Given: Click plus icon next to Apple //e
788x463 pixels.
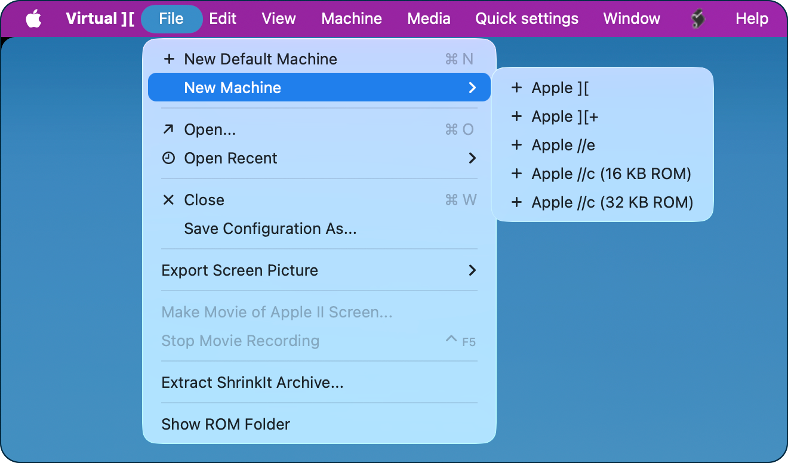Looking at the screenshot, I should [517, 145].
